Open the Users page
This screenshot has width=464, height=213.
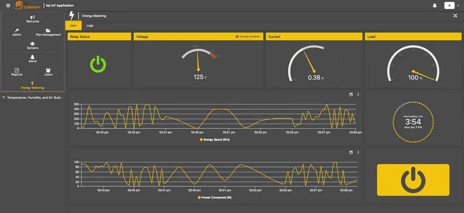coord(48,72)
